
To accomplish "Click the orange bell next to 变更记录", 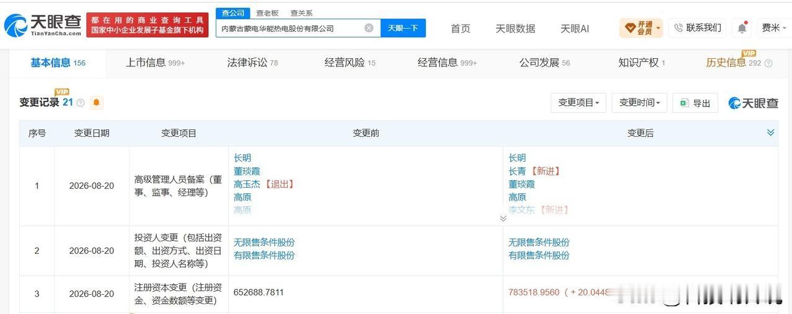I will [x=97, y=103].
